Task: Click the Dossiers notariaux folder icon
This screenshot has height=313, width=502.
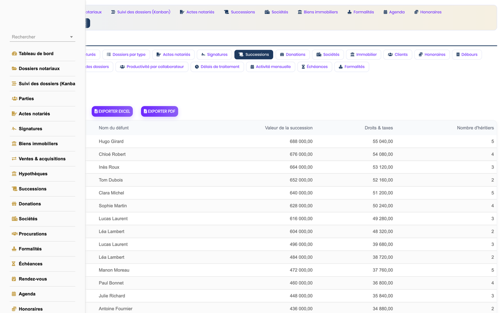Action: click(x=14, y=68)
